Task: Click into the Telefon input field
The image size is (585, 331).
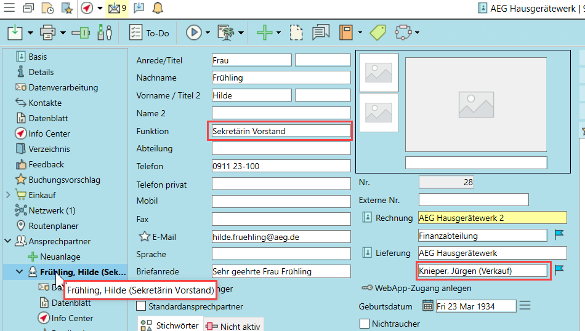Action: (281, 166)
